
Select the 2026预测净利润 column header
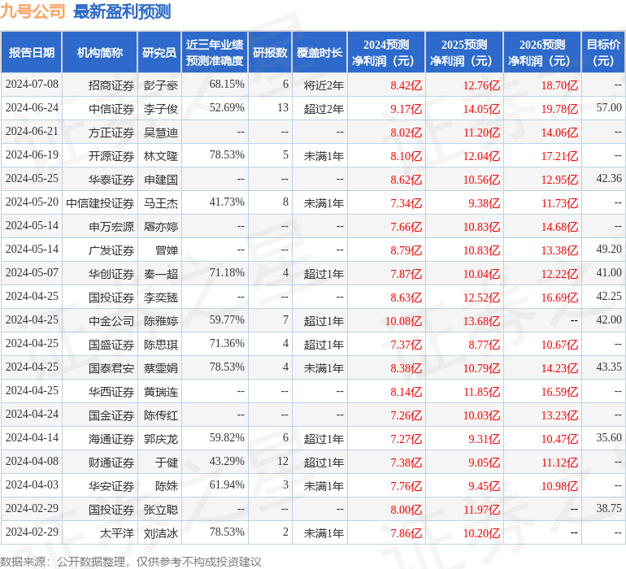click(542, 52)
